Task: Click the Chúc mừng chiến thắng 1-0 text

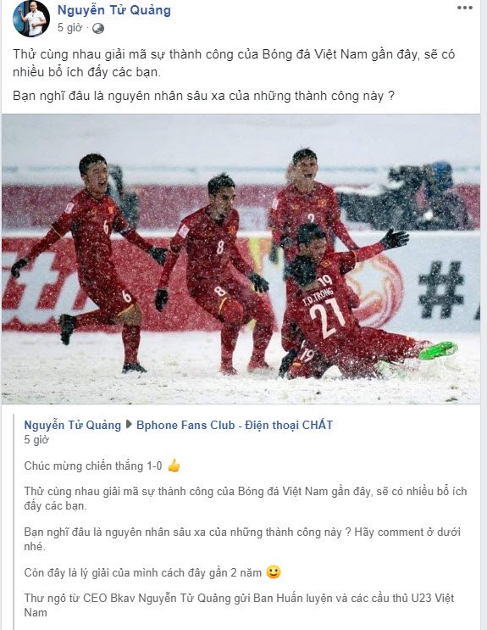Action: (93, 466)
